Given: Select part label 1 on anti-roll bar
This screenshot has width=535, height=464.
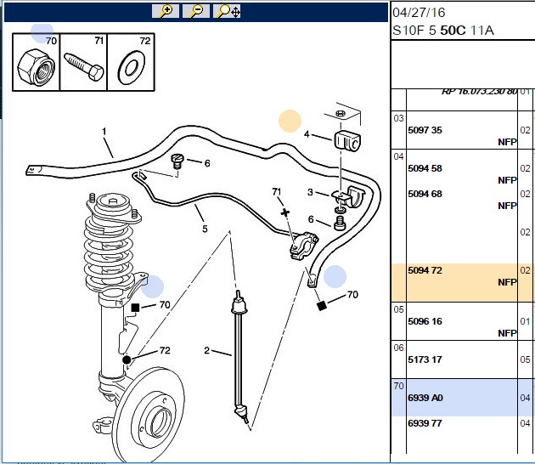Looking at the screenshot, I should (104, 131).
